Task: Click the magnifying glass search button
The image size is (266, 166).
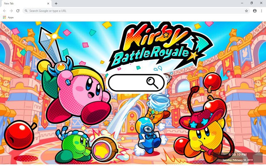Action: [x=152, y=83]
